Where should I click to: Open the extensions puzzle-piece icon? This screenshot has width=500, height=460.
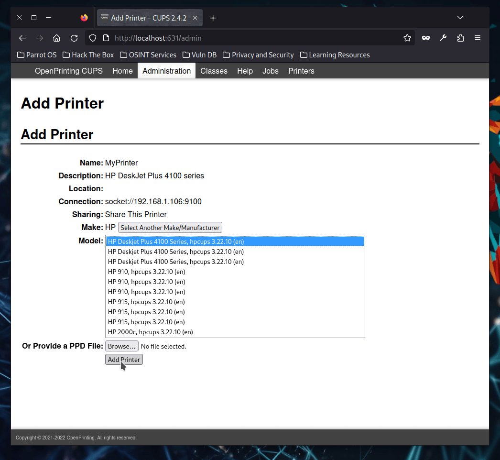point(460,38)
